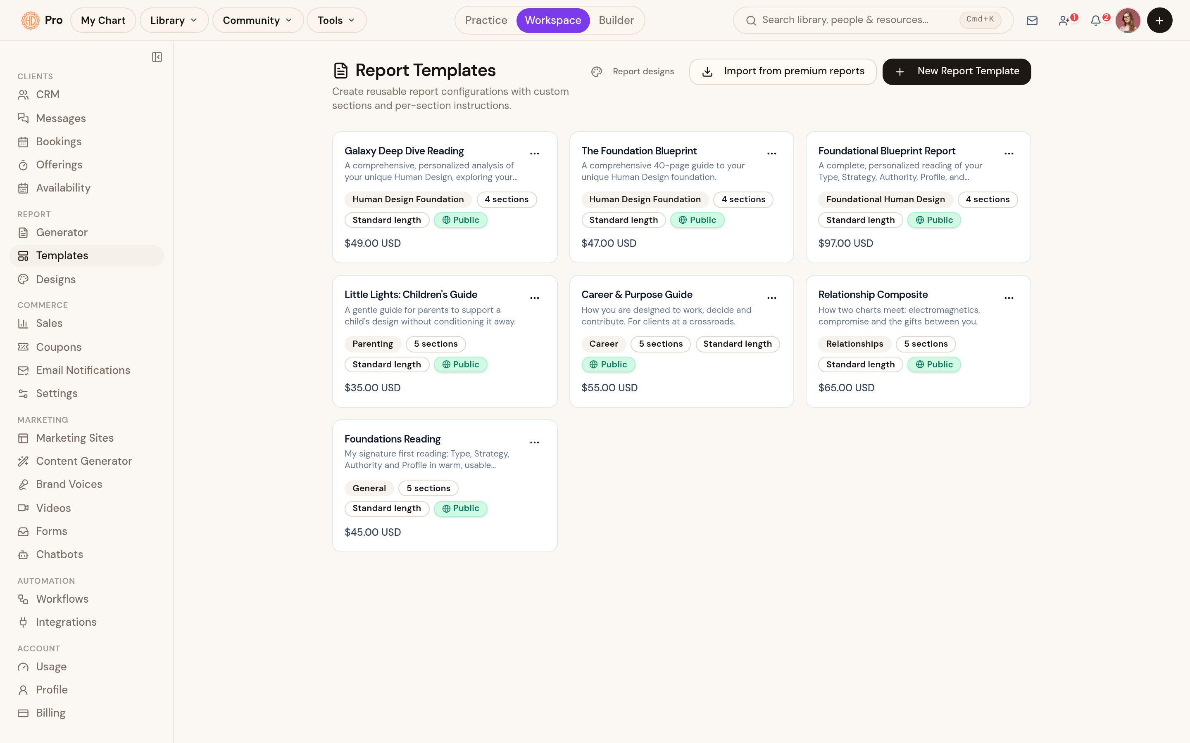Go to CRM in the sidebar
This screenshot has width=1190, height=743.
click(86, 95)
